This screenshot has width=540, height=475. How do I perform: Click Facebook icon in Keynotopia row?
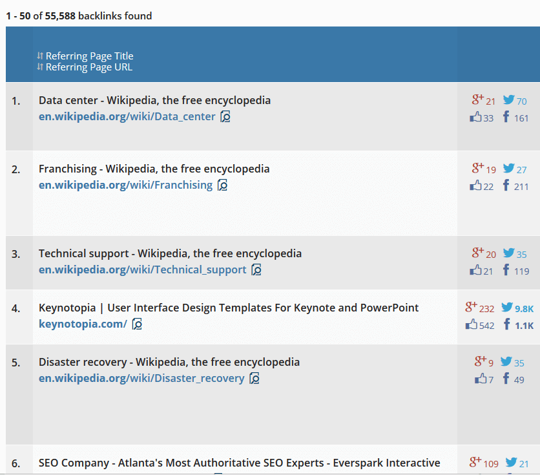(x=507, y=324)
